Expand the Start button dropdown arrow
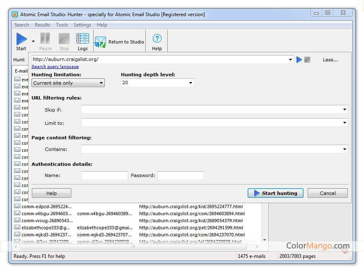 [x=33, y=41]
